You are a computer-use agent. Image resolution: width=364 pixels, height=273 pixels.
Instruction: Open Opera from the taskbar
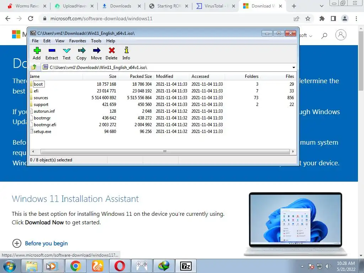point(119,266)
